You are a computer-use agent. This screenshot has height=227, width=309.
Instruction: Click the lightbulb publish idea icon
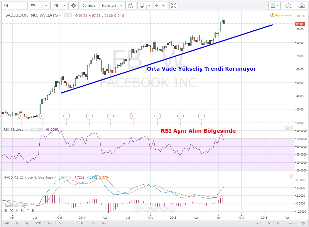coord(142,5)
